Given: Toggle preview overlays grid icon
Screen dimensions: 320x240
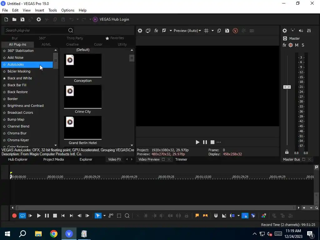Looking at the screenshot, I should (x=206, y=31).
